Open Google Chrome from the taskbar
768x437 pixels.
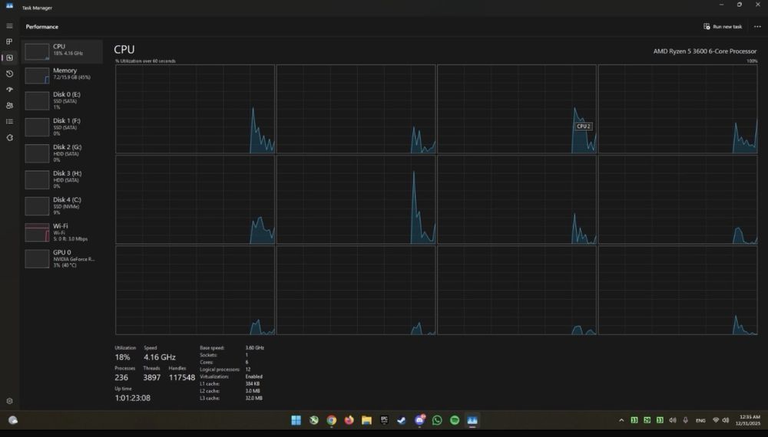332,420
